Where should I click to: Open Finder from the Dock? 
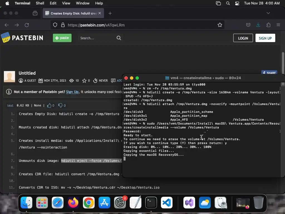click(26, 203)
